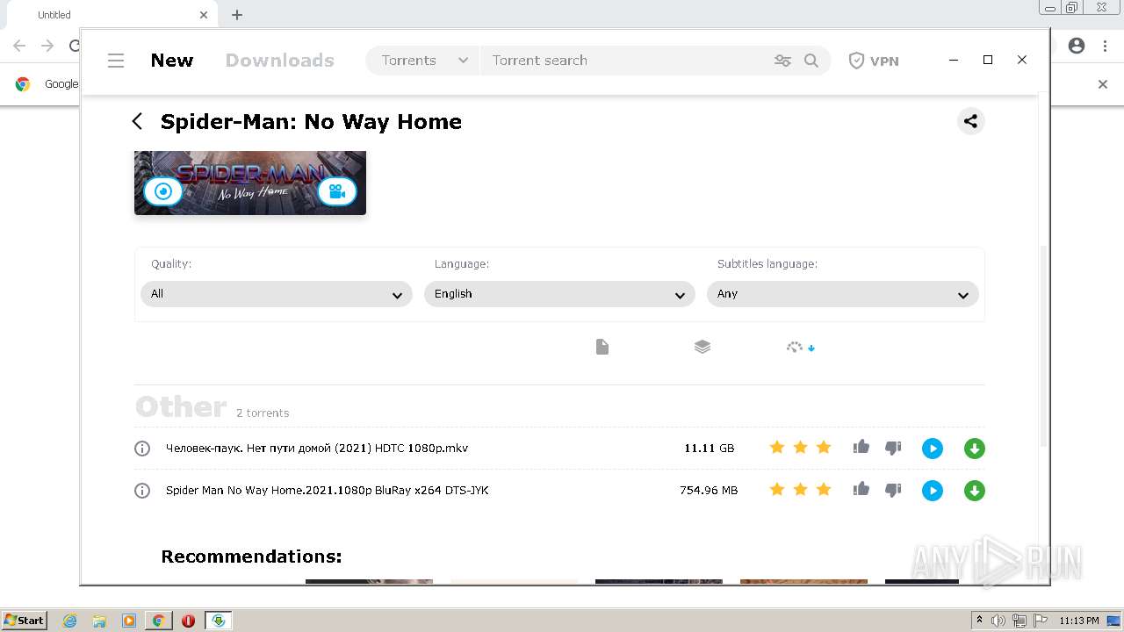Open the VPN shield button
Image resolution: width=1124 pixels, height=632 pixels.
[x=874, y=61]
